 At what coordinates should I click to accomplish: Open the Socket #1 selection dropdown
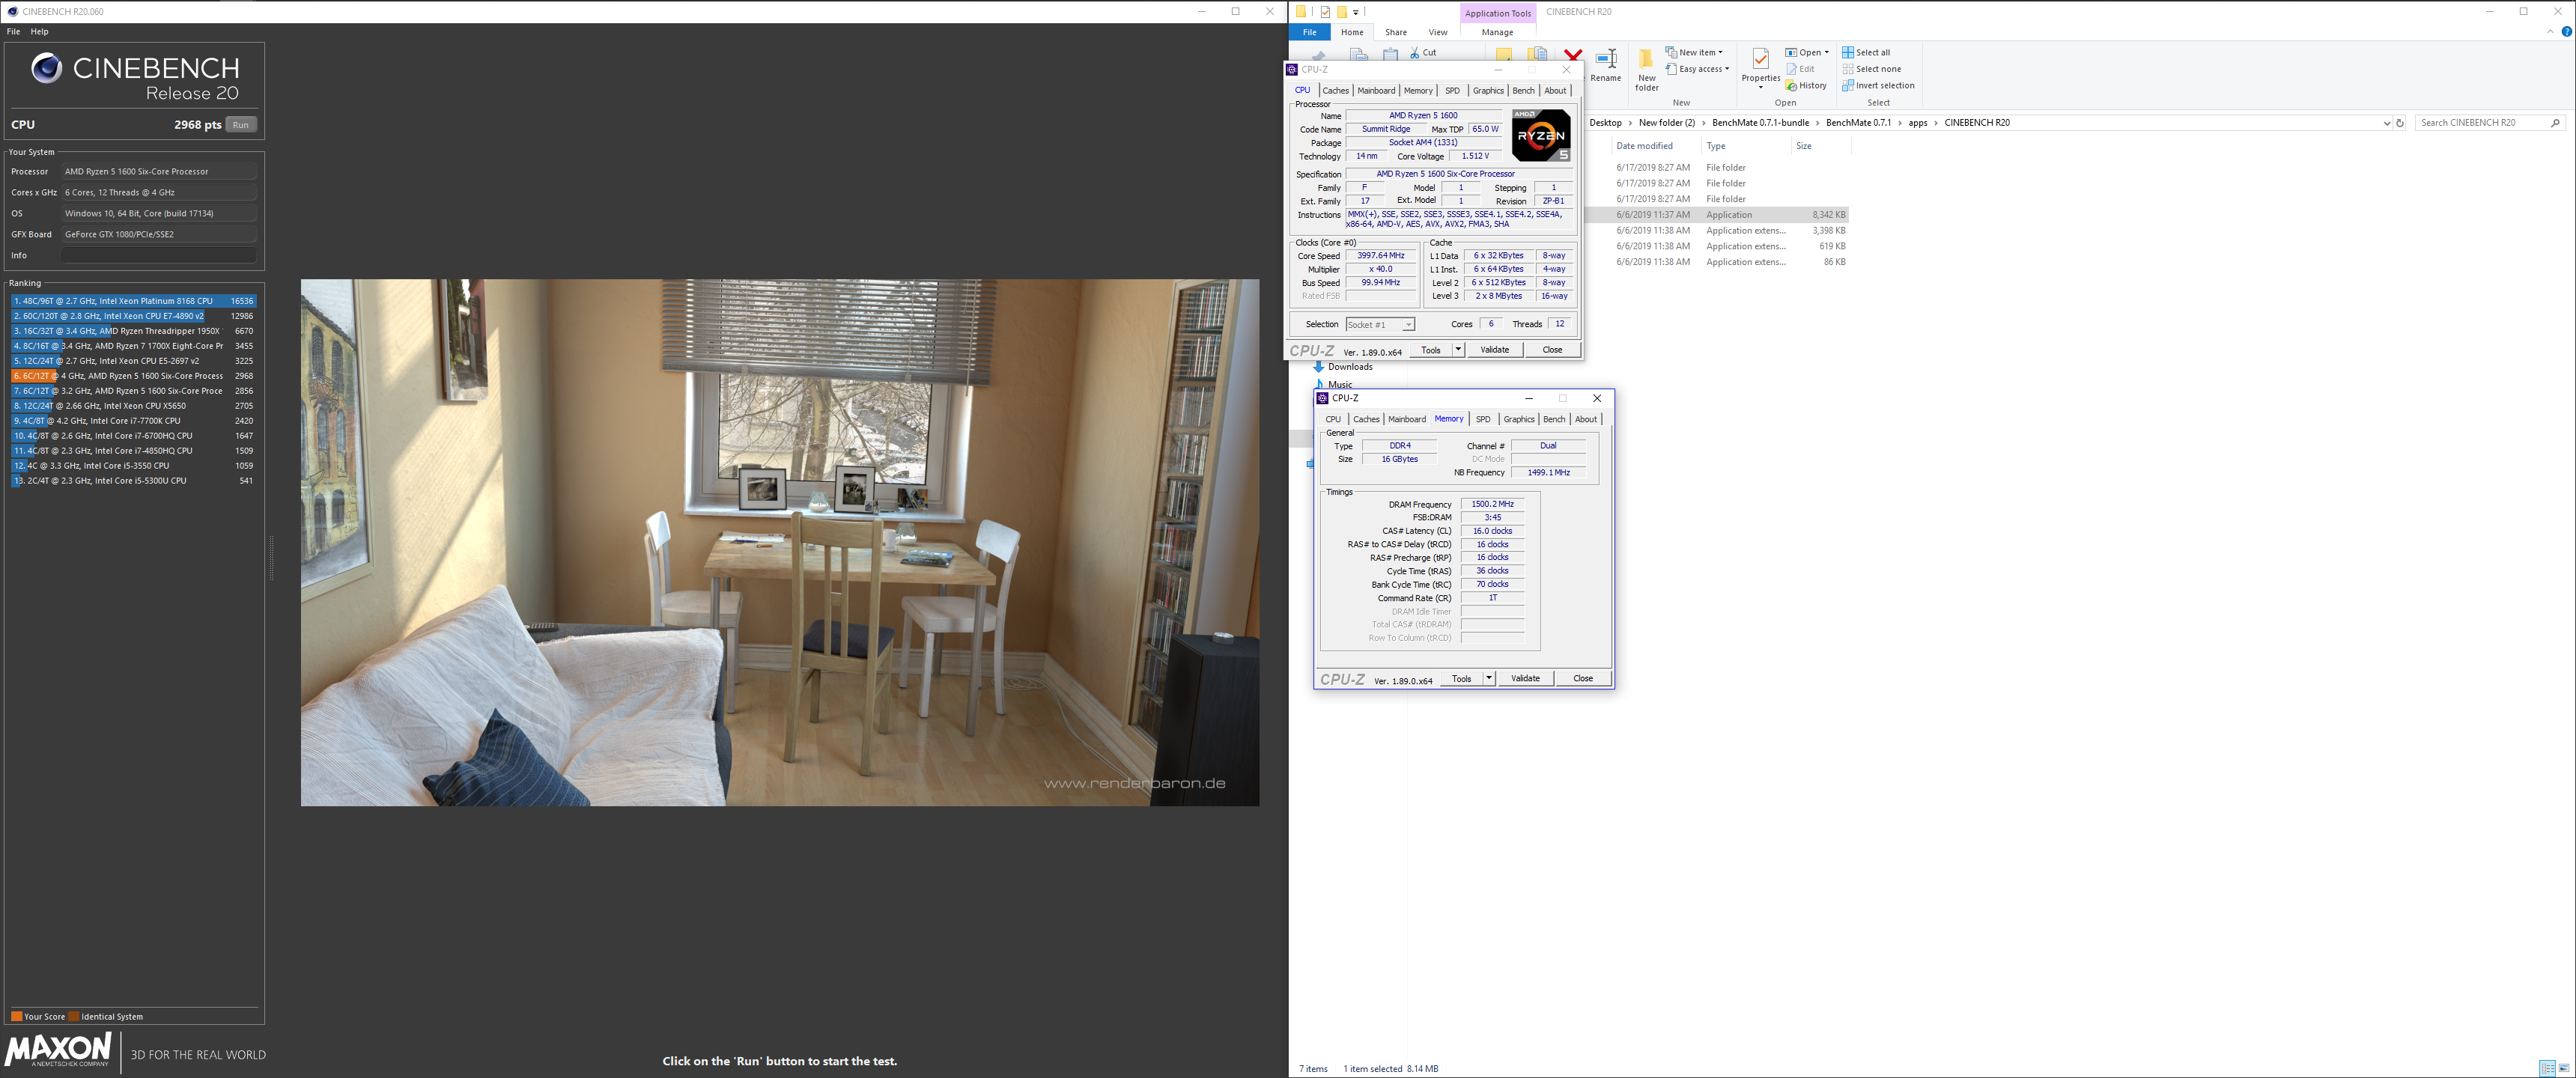[x=1380, y=325]
